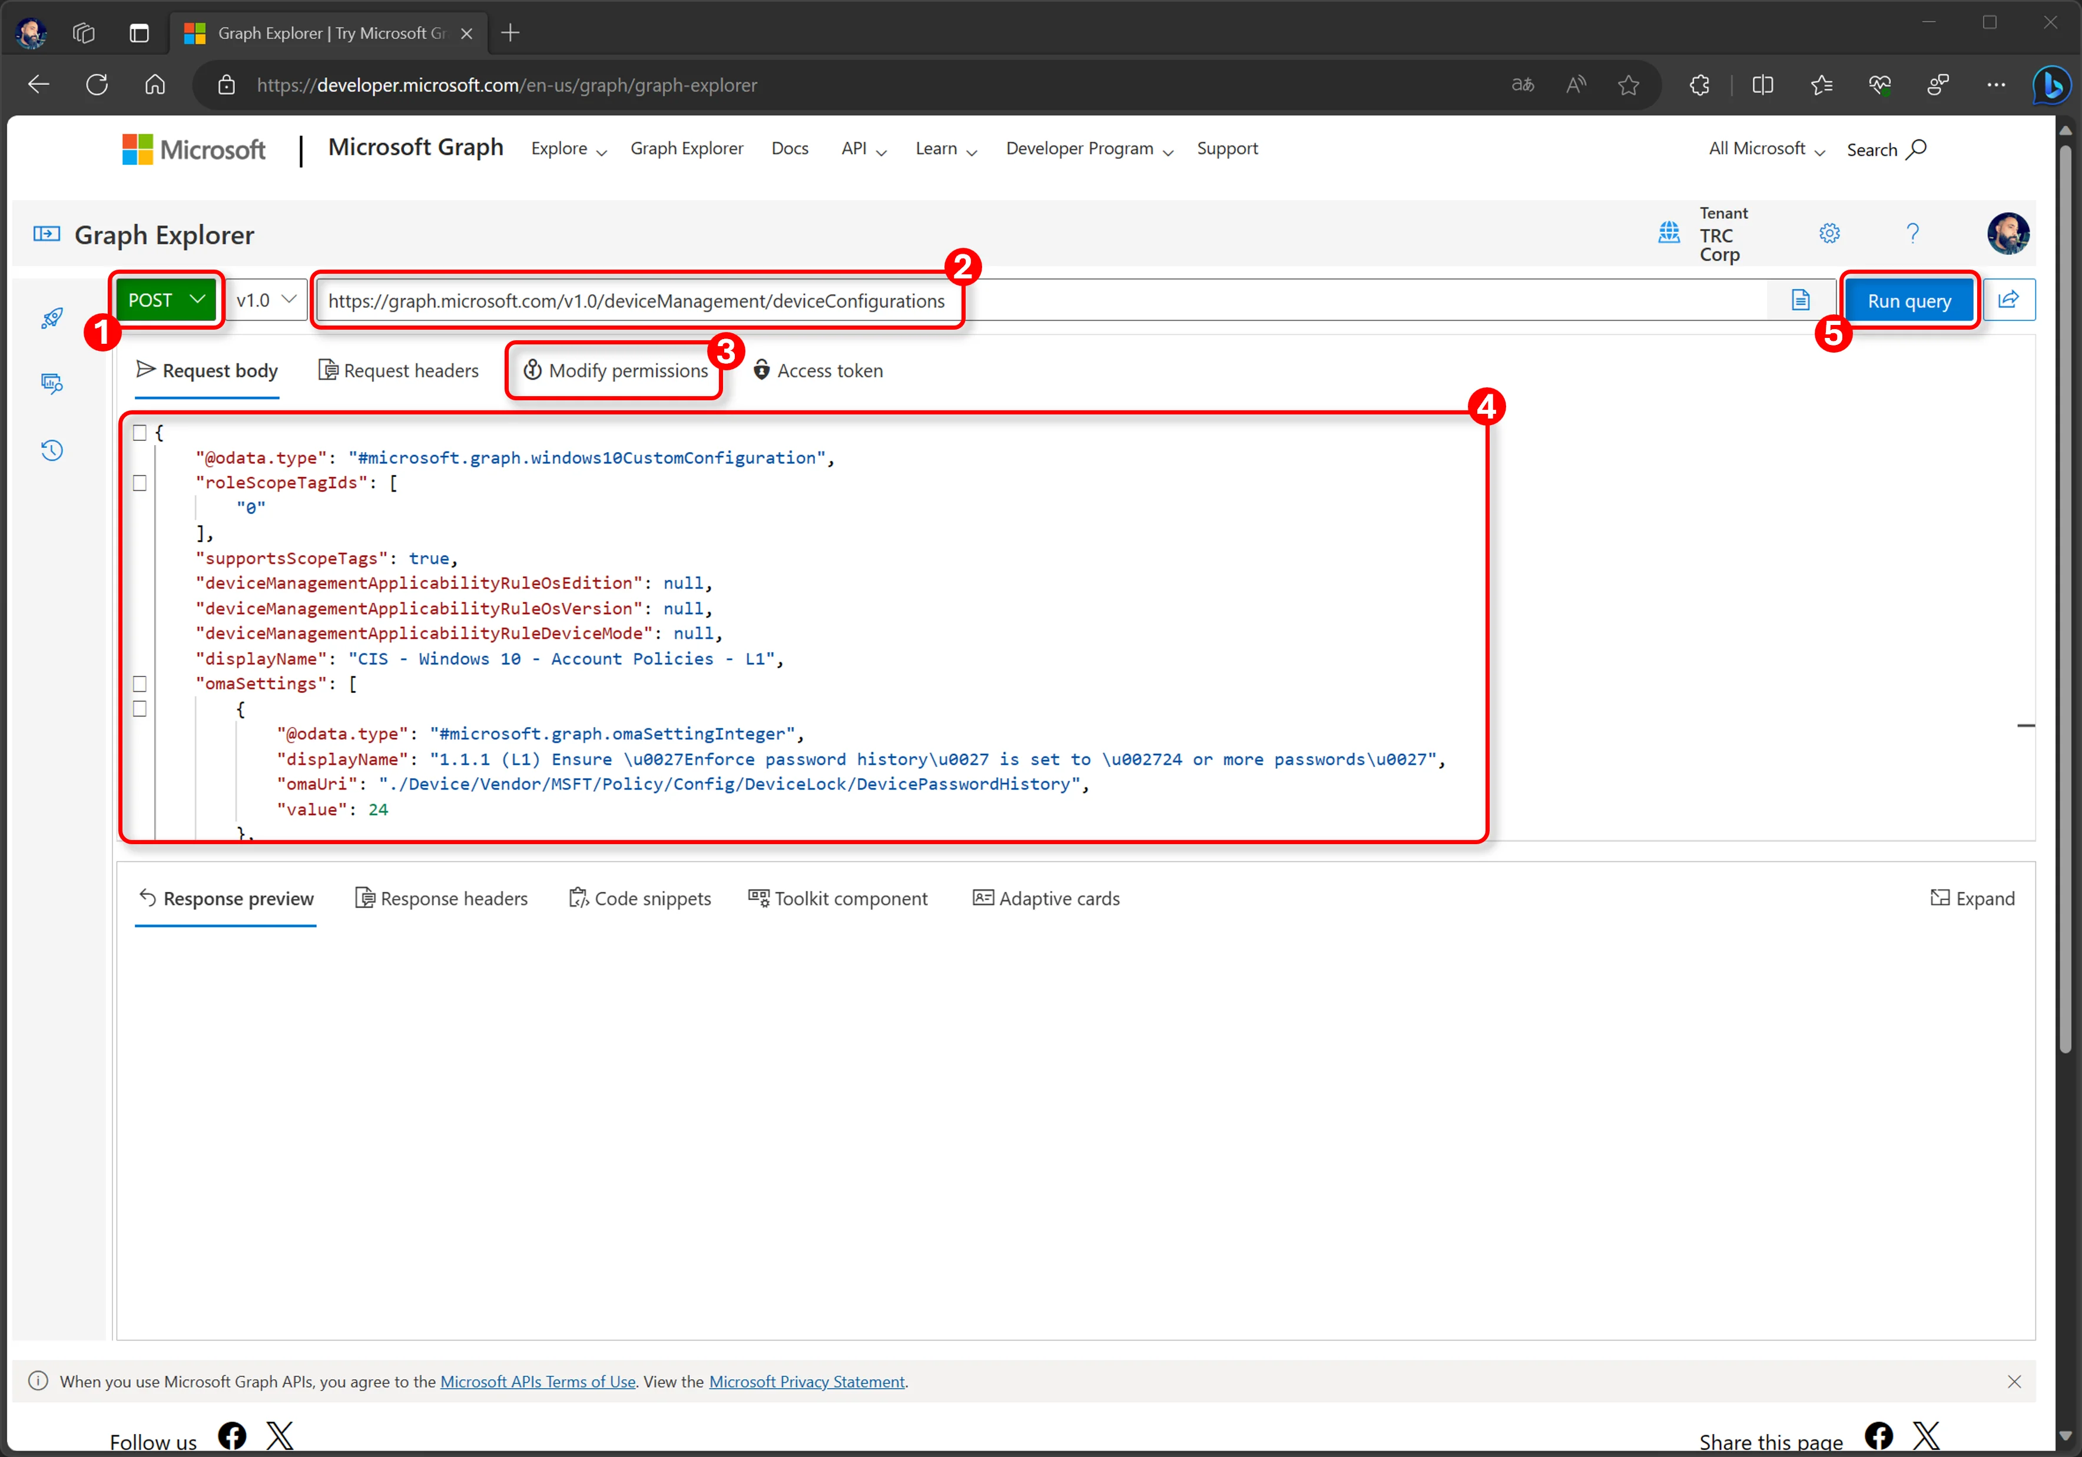Screen dimensions: 2082x1457
Task: Click the query URL input field
Action: 1041,300
